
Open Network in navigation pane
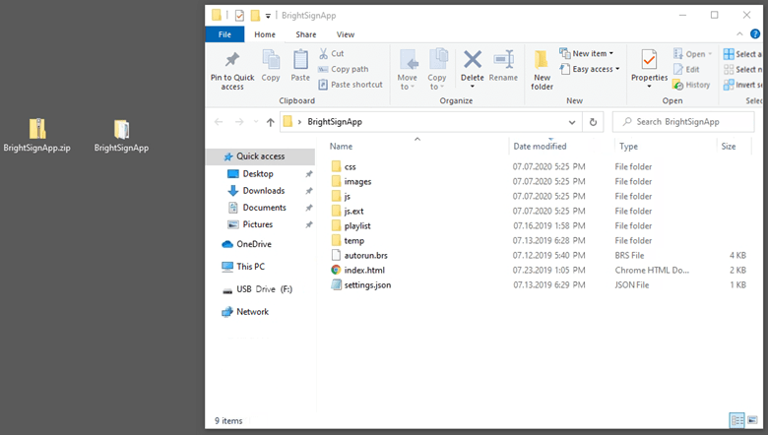[252, 312]
